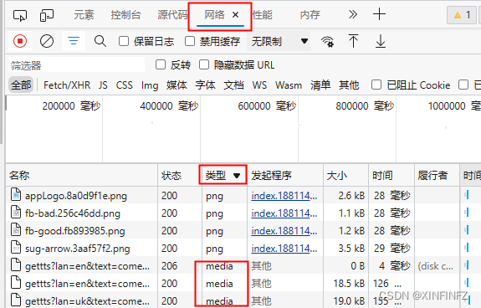Viewport: 481px width, 308px height.
Task: Switch to 内存 tab
Action: pos(310,15)
